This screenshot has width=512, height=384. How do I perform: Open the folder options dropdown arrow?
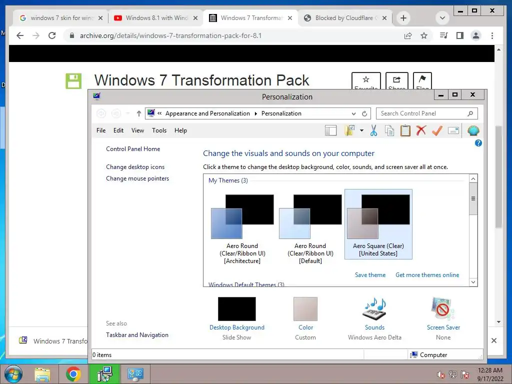pyautogui.click(x=361, y=130)
